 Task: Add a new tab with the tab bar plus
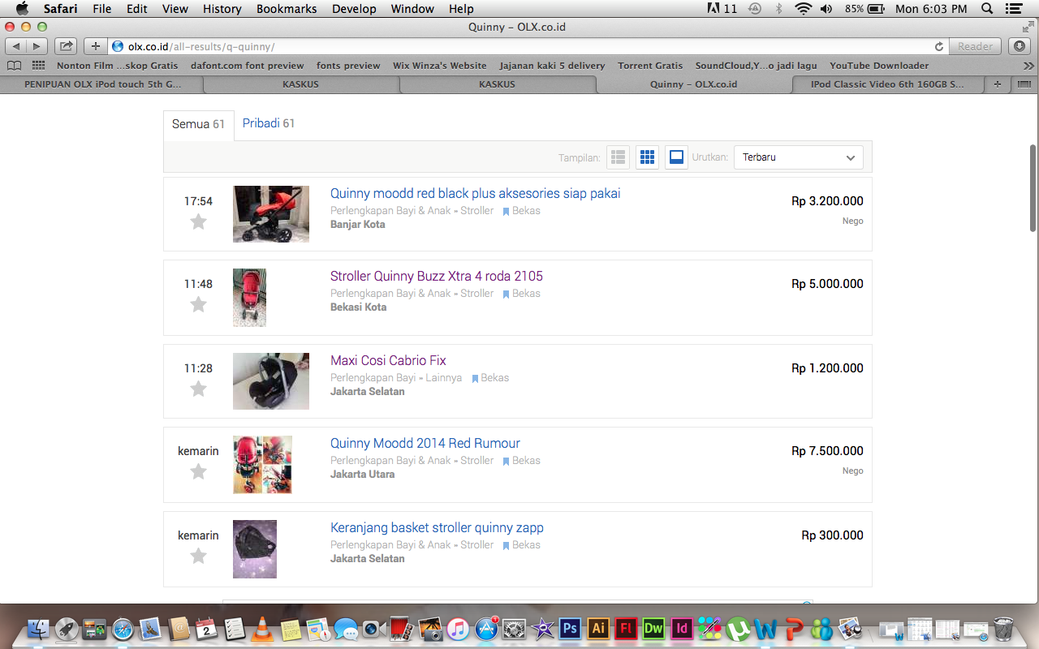[997, 84]
